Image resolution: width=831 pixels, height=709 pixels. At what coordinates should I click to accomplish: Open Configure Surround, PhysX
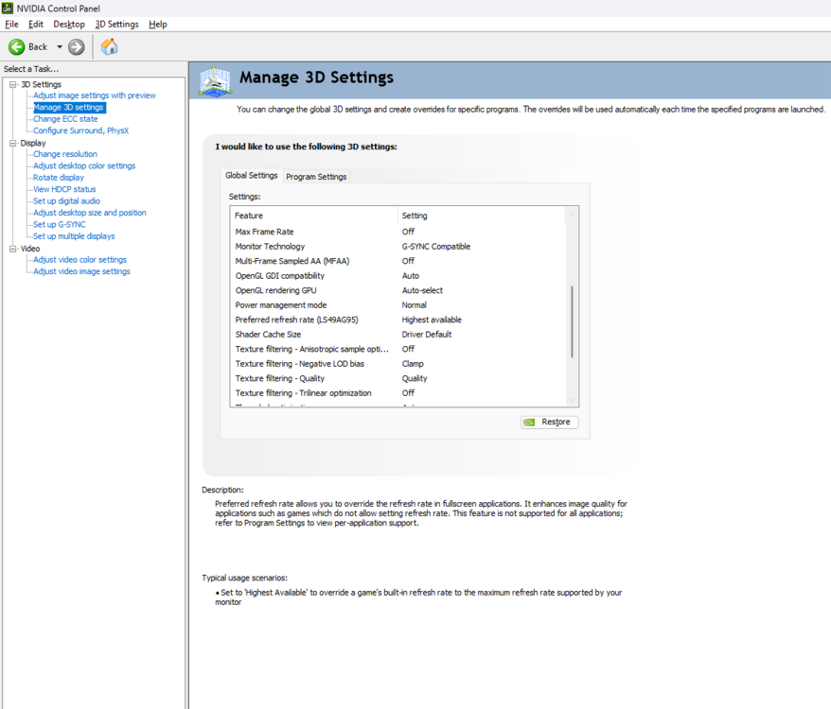click(x=80, y=130)
